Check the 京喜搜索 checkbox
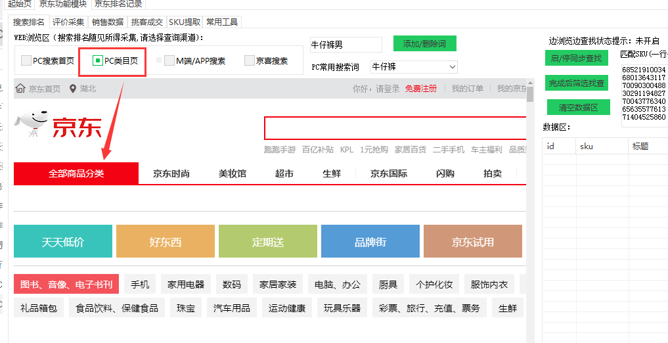Image resolution: width=668 pixels, height=343 pixels. click(x=249, y=60)
